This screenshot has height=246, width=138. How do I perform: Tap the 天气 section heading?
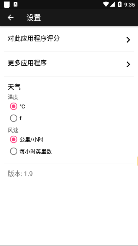(14, 87)
